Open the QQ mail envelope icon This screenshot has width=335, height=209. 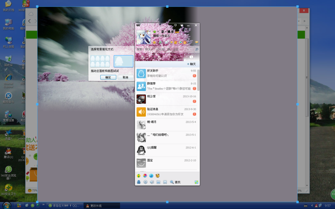coord(166,43)
